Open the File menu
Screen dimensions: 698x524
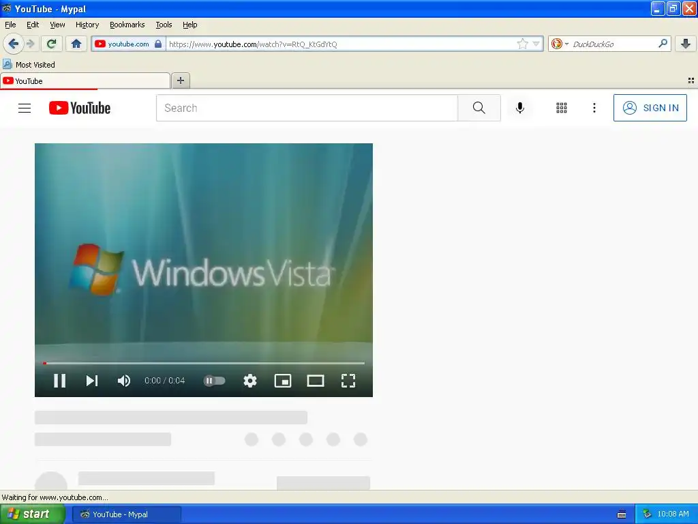tap(10, 25)
